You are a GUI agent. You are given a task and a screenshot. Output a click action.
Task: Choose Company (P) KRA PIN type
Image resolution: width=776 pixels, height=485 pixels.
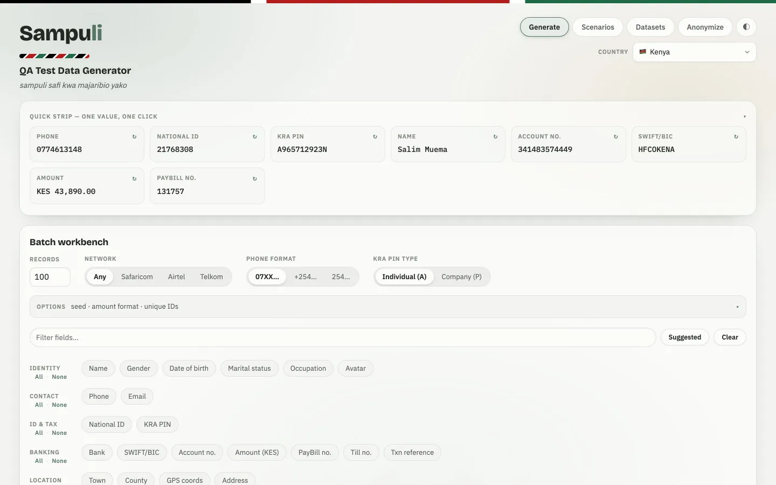(461, 277)
